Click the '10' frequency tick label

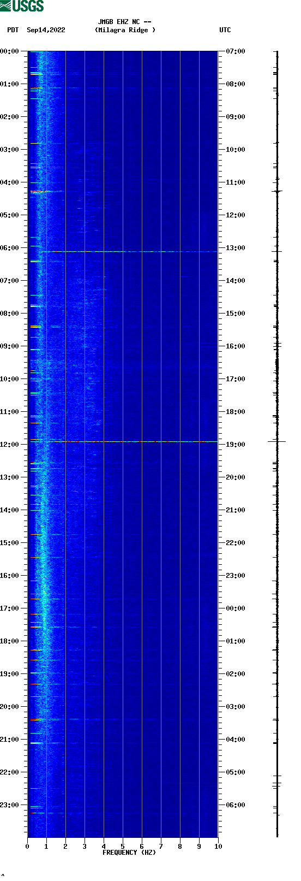[x=218, y=847]
